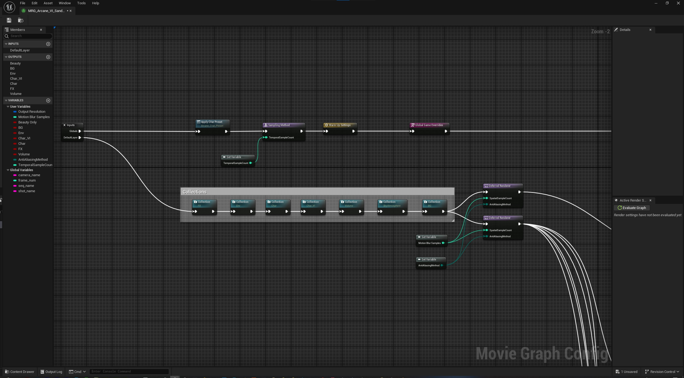Click the Collections comment resize handle
This screenshot has width=684, height=378.
[453, 220]
